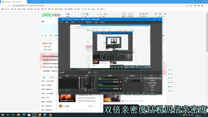
Task: Click the source filters button above the docks
Action: coord(96,73)
